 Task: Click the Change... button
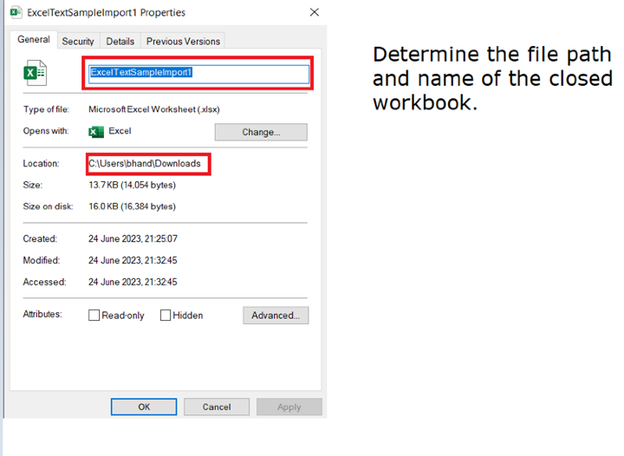[261, 133]
